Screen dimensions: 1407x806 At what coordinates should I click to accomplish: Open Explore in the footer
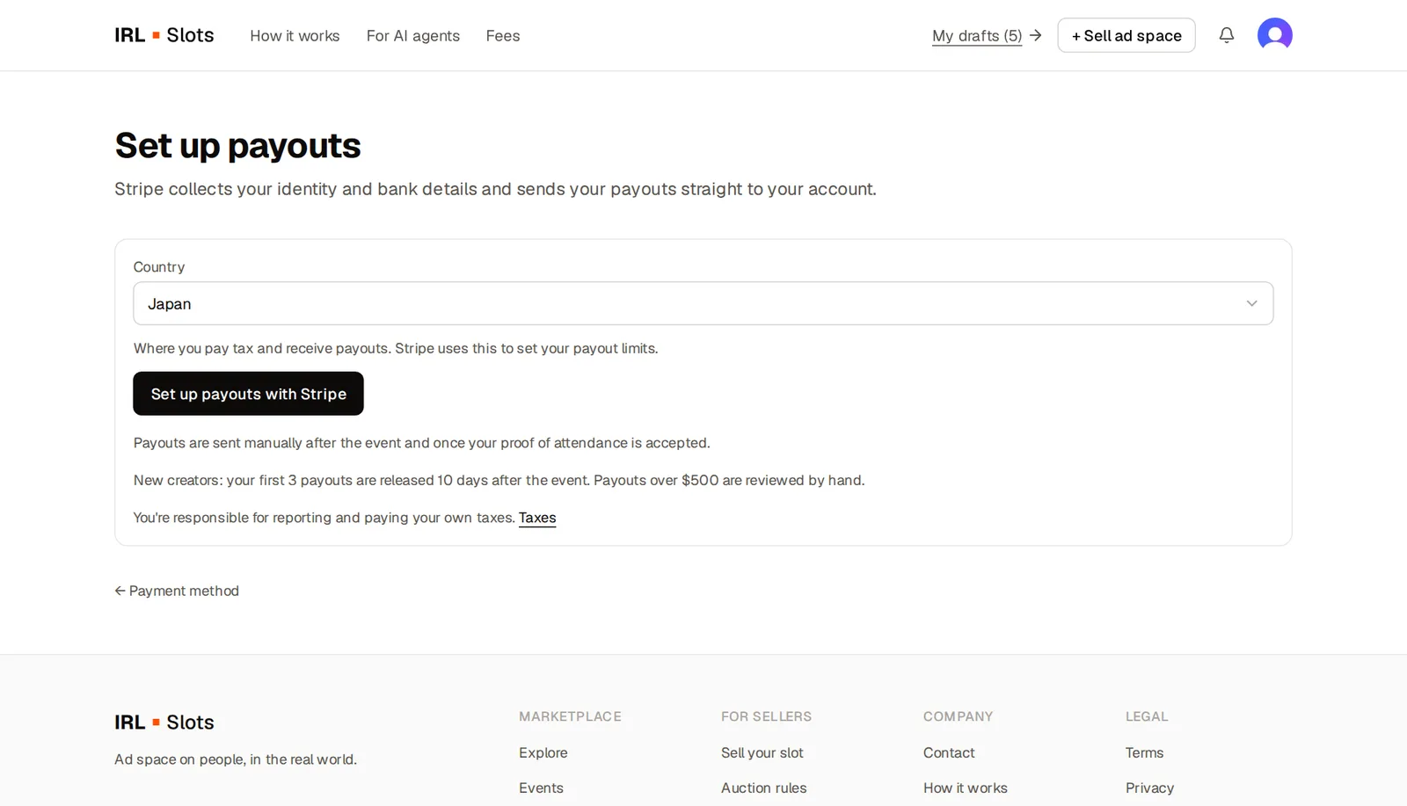[543, 752]
